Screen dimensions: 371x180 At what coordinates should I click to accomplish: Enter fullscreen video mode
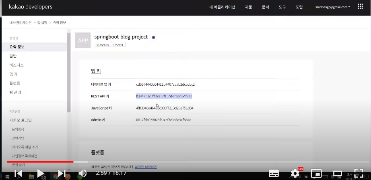[359, 174]
